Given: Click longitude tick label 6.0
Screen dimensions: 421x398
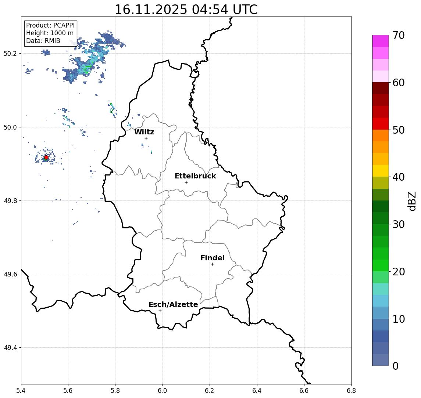Looking at the screenshot, I should pos(163,391).
